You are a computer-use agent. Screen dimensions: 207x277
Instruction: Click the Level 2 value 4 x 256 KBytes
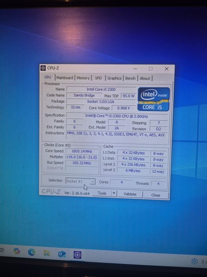133,165
